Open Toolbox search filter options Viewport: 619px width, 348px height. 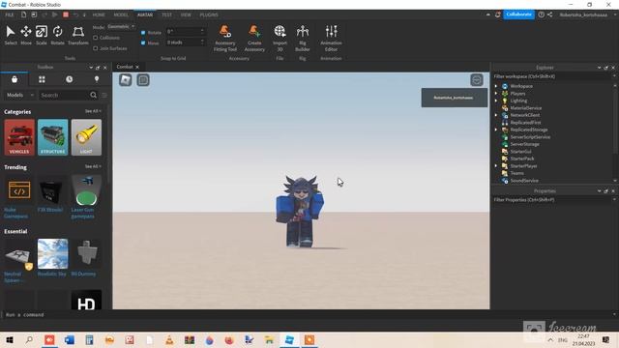click(x=104, y=95)
